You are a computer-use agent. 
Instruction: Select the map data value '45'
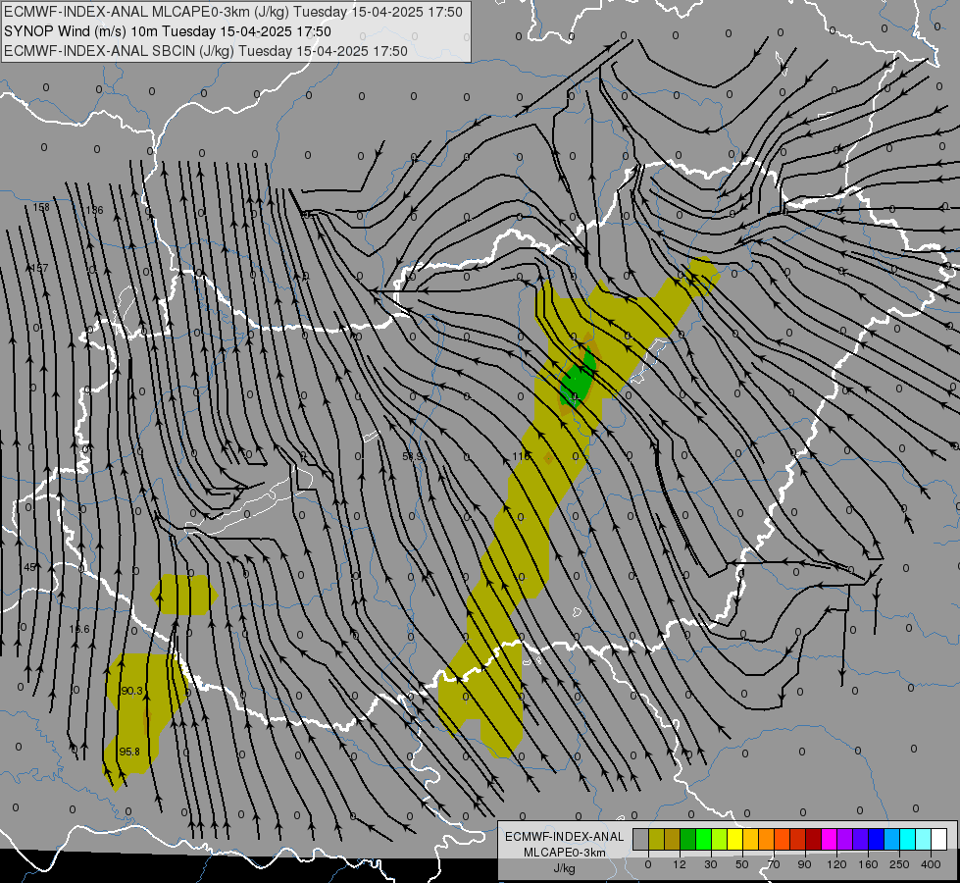pos(29,567)
